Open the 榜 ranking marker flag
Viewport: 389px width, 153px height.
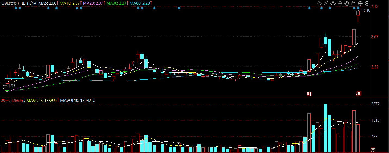coord(359,94)
